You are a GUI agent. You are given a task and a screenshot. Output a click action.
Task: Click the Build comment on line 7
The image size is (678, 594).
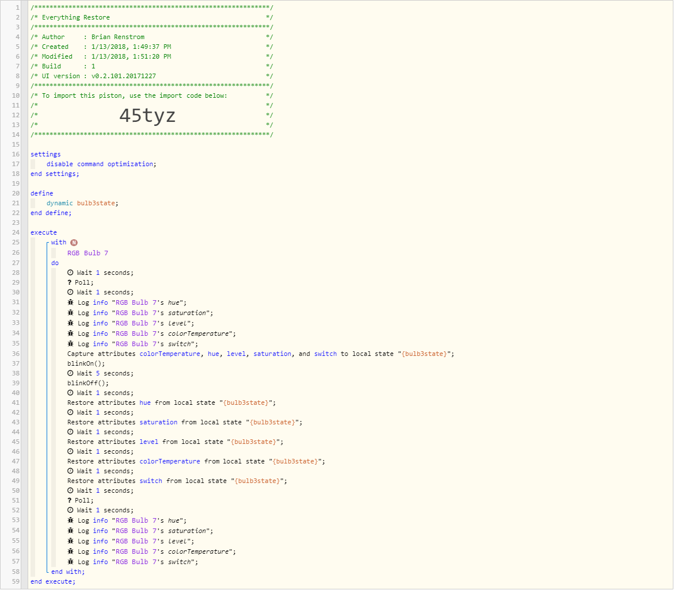click(x=152, y=67)
